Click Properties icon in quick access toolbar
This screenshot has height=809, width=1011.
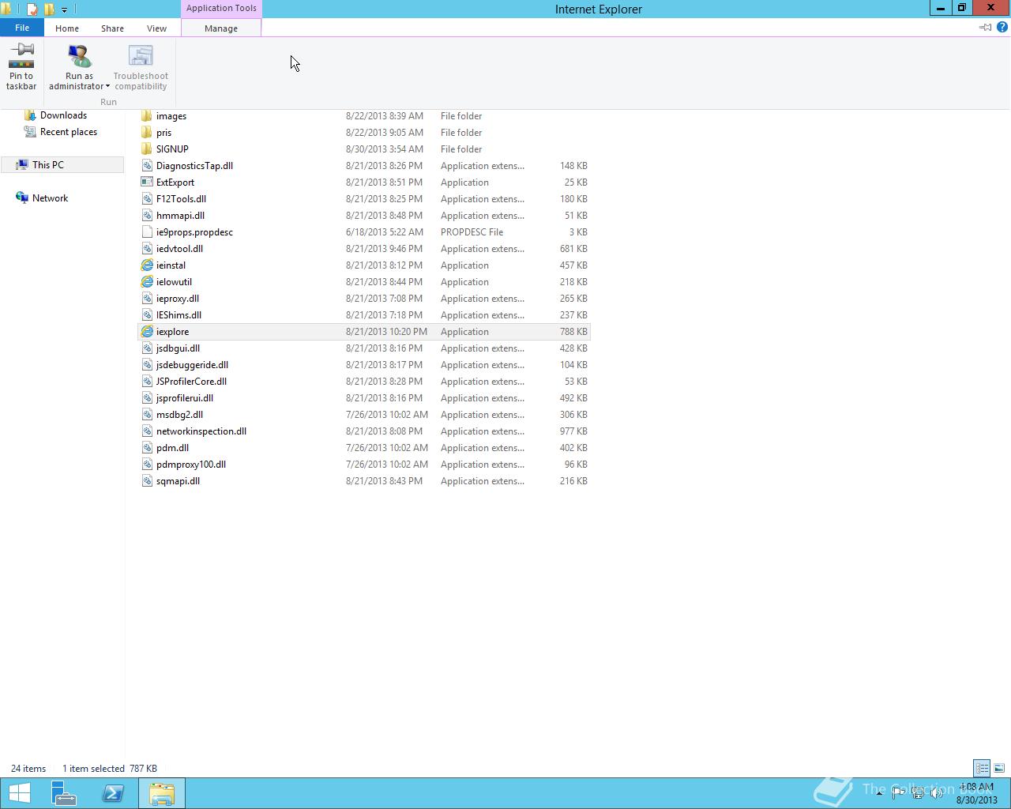pos(32,9)
